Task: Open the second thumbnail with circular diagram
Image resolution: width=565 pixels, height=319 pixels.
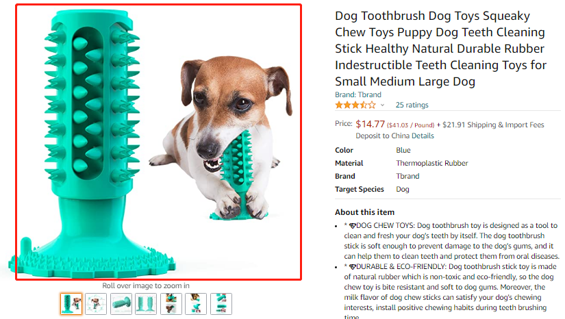Action: [96, 303]
